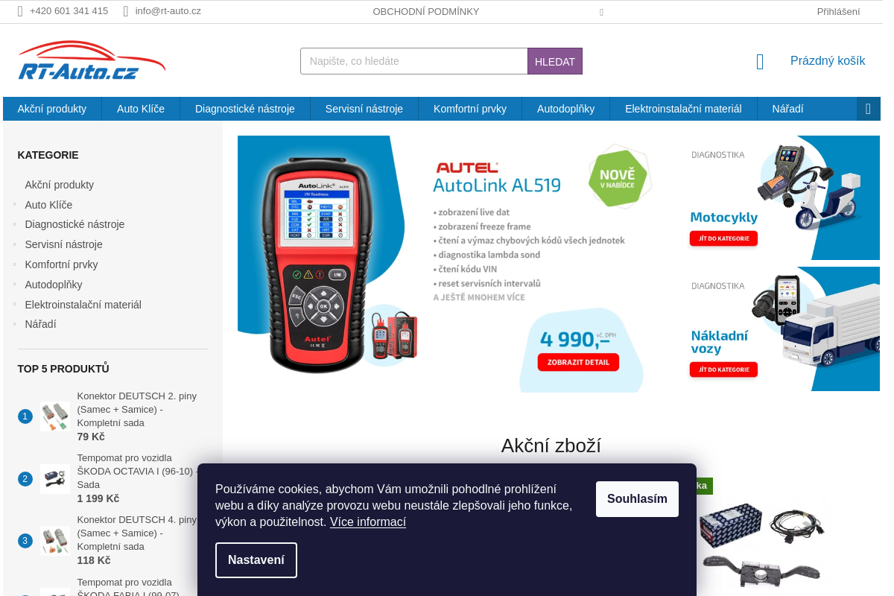Click the search input field
The width and height of the screenshot is (894, 596).
point(414,61)
